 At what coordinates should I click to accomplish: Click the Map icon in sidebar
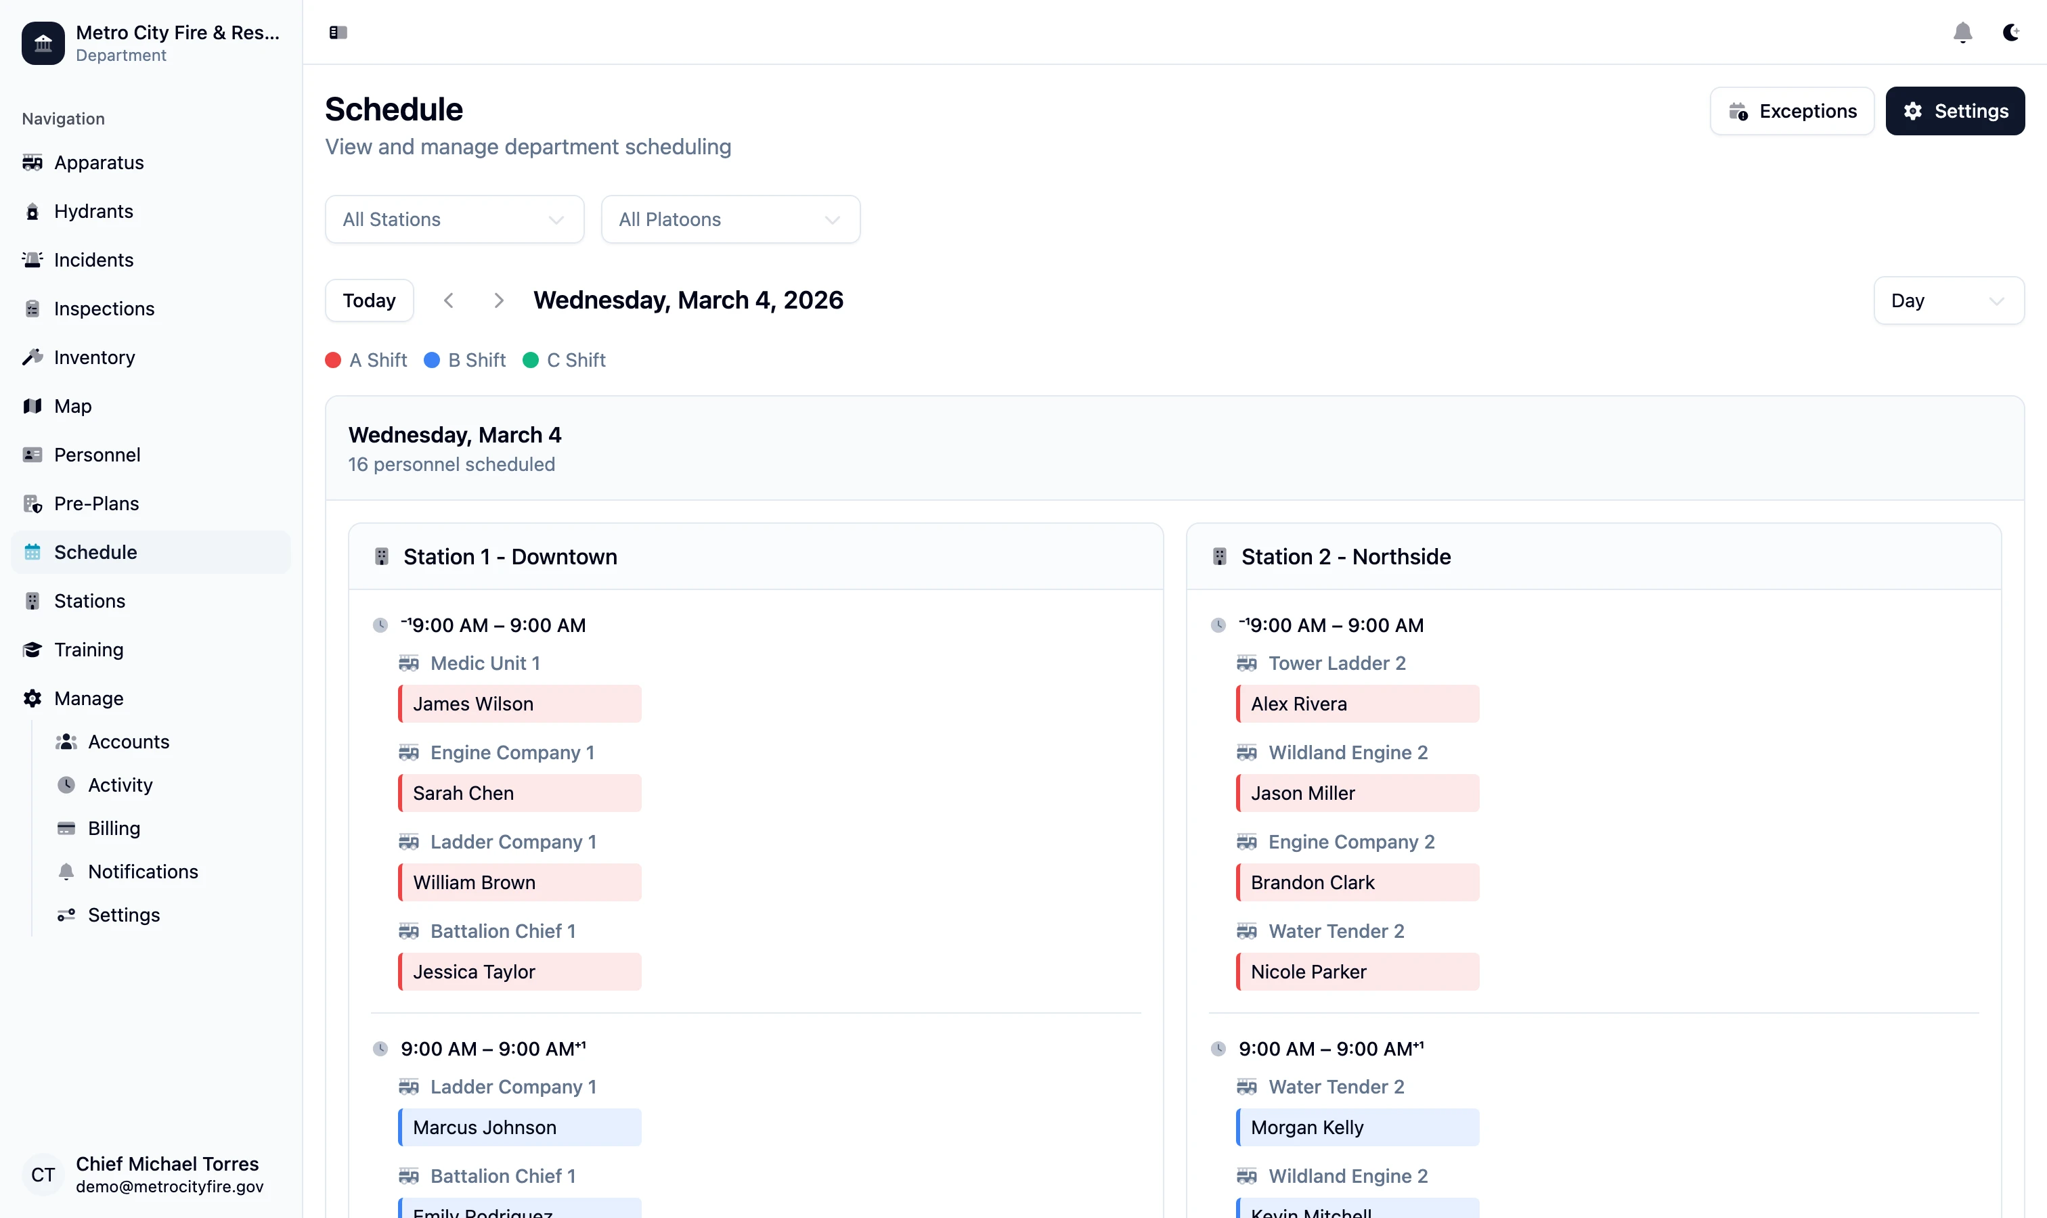point(32,406)
